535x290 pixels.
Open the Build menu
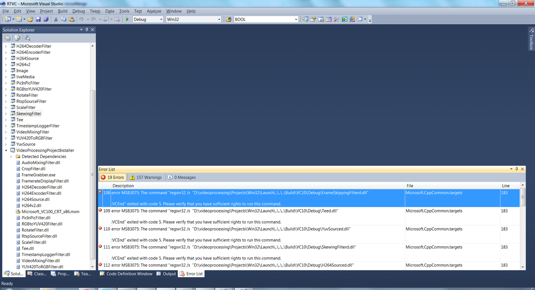tap(63, 11)
